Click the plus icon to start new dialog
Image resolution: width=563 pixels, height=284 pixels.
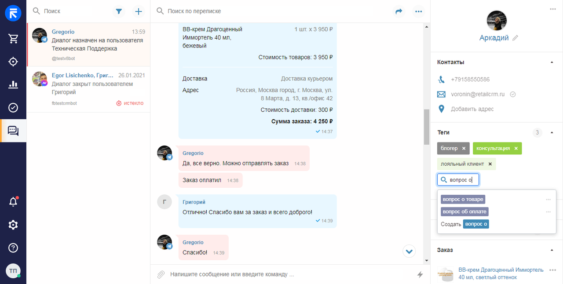[139, 11]
